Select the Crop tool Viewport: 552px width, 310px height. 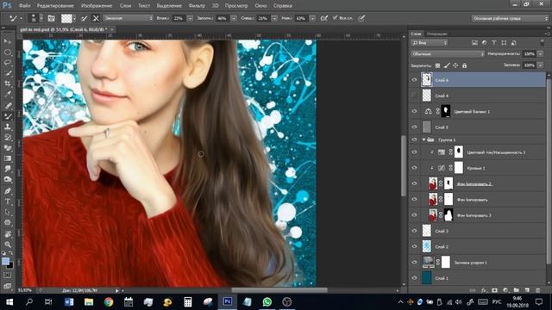coord(8,84)
